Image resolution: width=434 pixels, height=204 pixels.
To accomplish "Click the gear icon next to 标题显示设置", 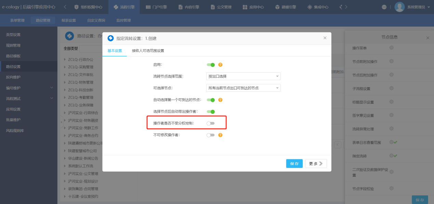I will pos(392,102).
